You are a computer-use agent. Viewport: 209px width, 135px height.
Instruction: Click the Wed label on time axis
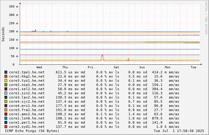(39, 67)
